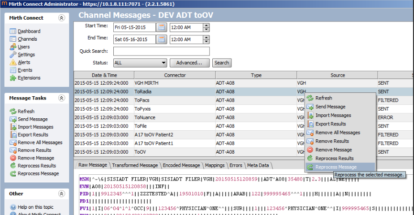Screen dimensions: 414x215
Task: Click the End Time date field
Action: (134, 39)
